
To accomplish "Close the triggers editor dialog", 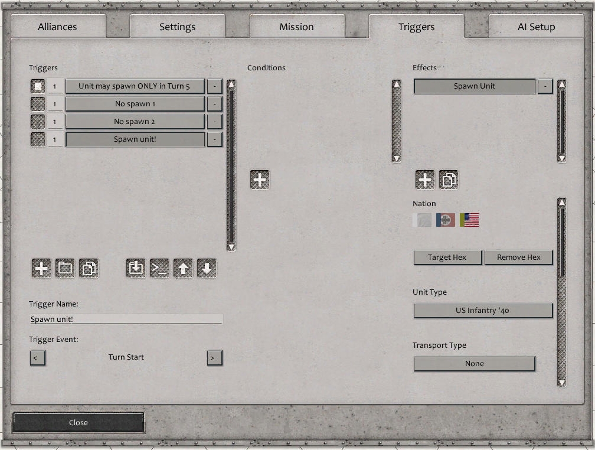I will click(79, 423).
